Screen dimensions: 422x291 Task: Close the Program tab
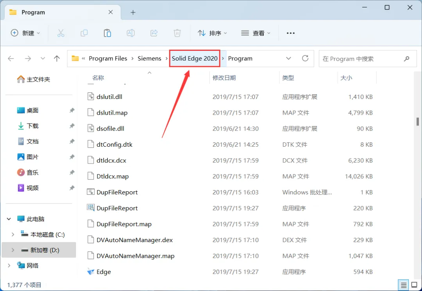click(x=111, y=12)
